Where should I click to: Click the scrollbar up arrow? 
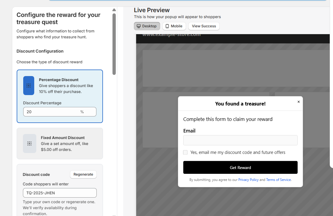(114, 10)
